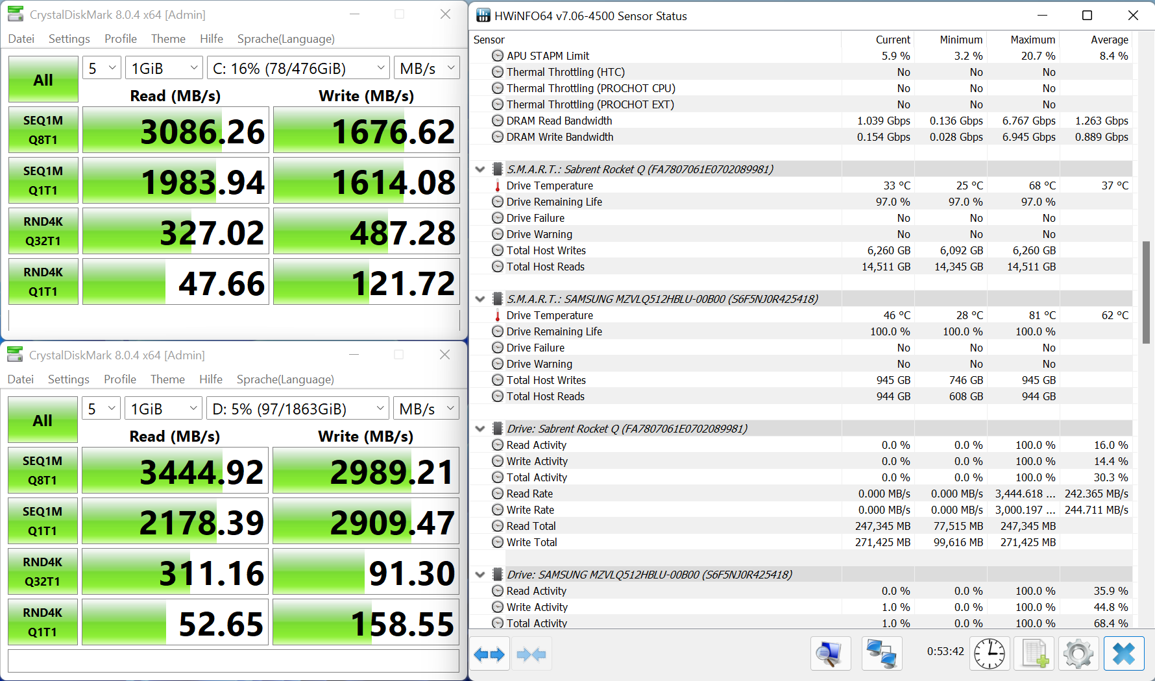Screen dimensions: 1155x681
Task: Open 1GiB size dropdown in C: drive window
Action: [164, 68]
